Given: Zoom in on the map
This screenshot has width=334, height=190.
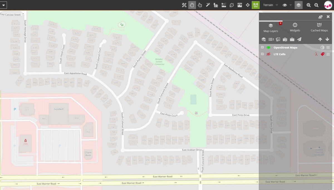Looking at the screenshot, I should [308, 5].
